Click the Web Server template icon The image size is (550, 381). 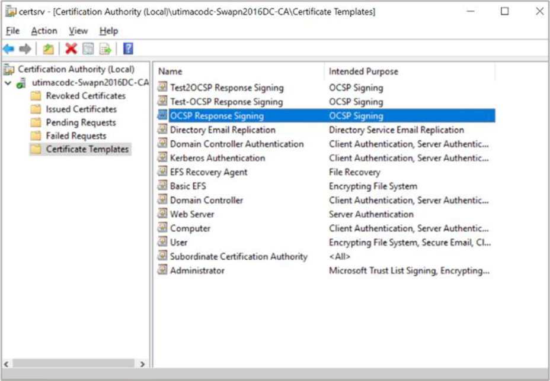pyautogui.click(x=162, y=214)
